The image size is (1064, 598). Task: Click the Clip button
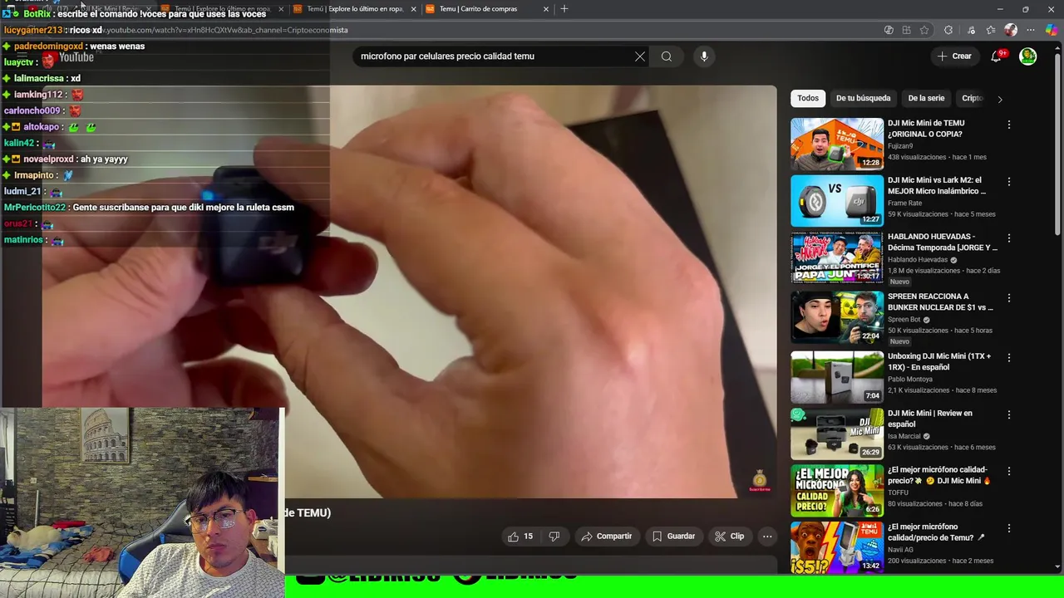729,537
